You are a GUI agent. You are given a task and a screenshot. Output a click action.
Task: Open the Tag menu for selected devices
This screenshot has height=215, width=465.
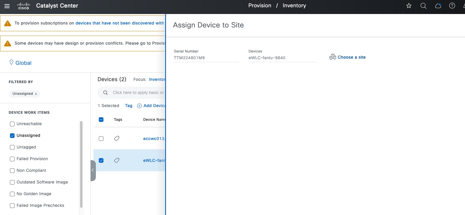coord(129,106)
